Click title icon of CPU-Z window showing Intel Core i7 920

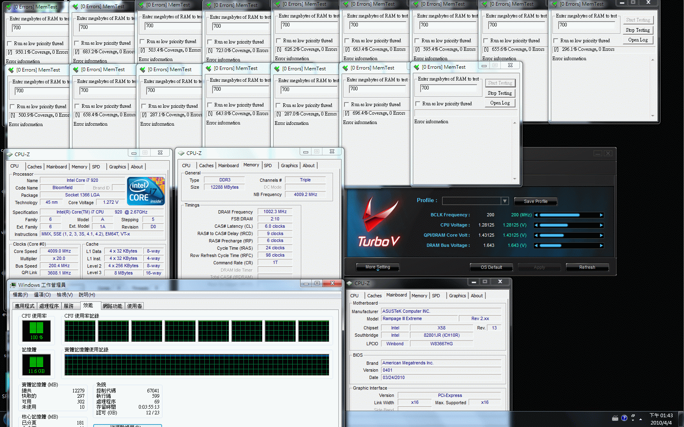[x=10, y=155]
